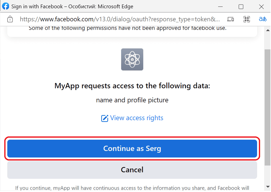Screen dimensions: 271x192
Task: Click the Facebook logo in the title bar
Action: pyautogui.click(x=5, y=6)
